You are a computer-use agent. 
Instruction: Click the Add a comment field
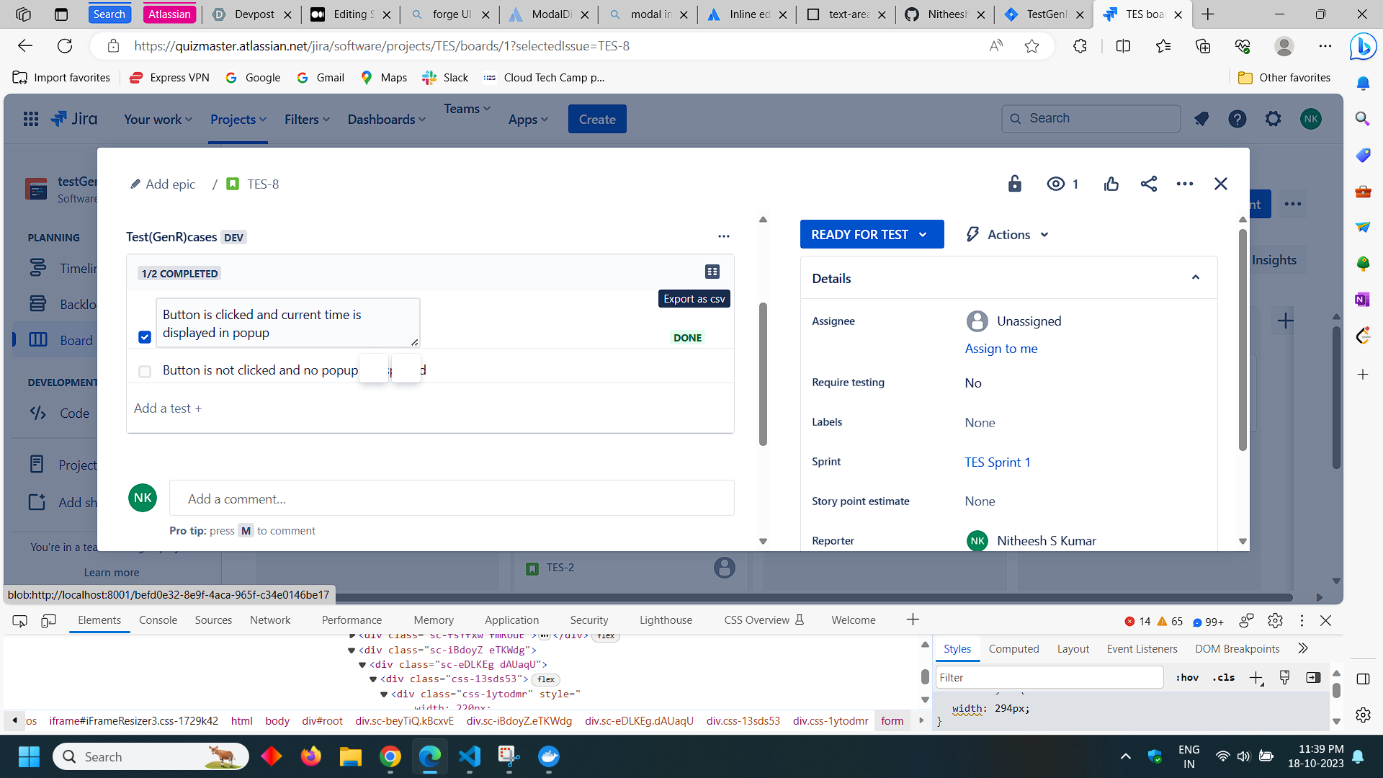click(x=452, y=498)
